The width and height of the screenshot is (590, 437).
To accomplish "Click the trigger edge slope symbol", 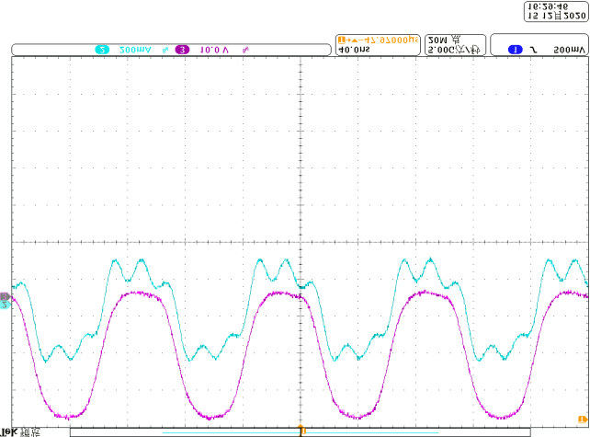I will coord(536,49).
